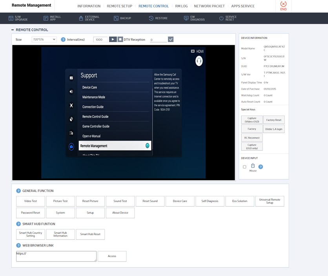This screenshot has width=328, height=276.
Task: Open the Backup tool
Action: pyautogui.click(x=116, y=18)
